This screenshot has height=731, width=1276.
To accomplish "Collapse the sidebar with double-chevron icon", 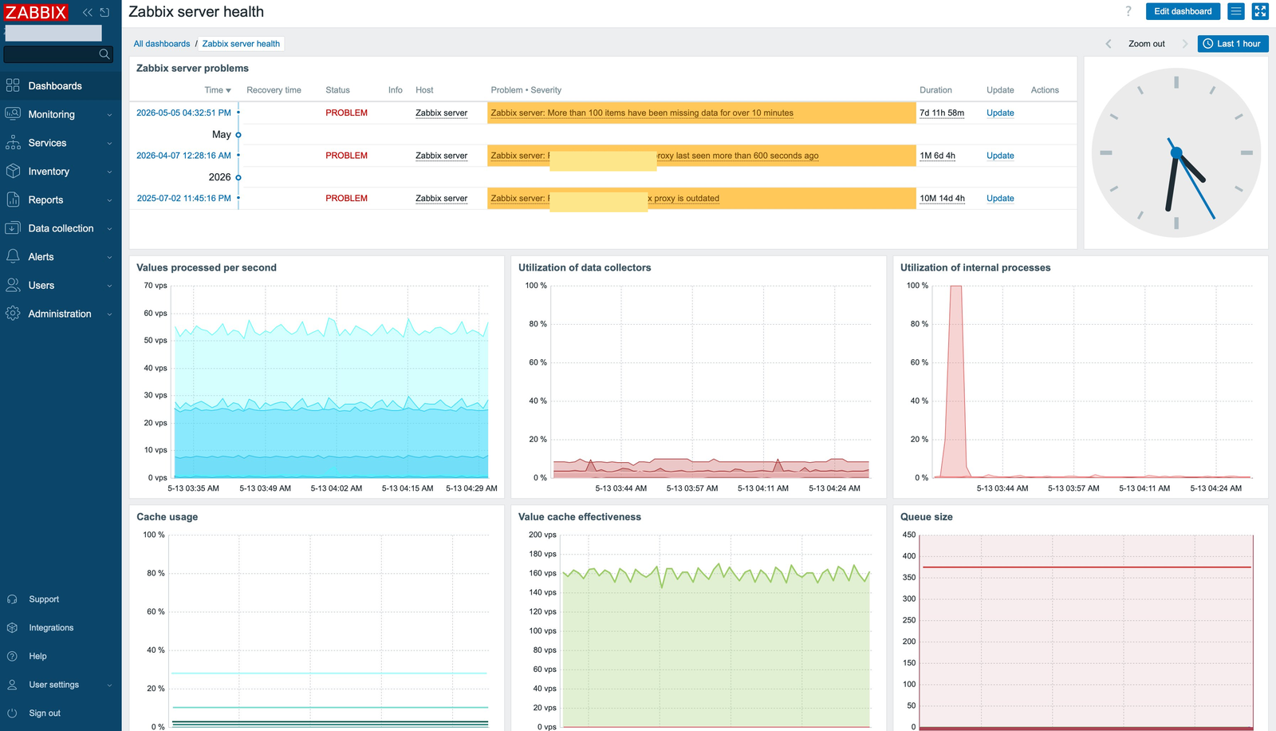I will 88,12.
